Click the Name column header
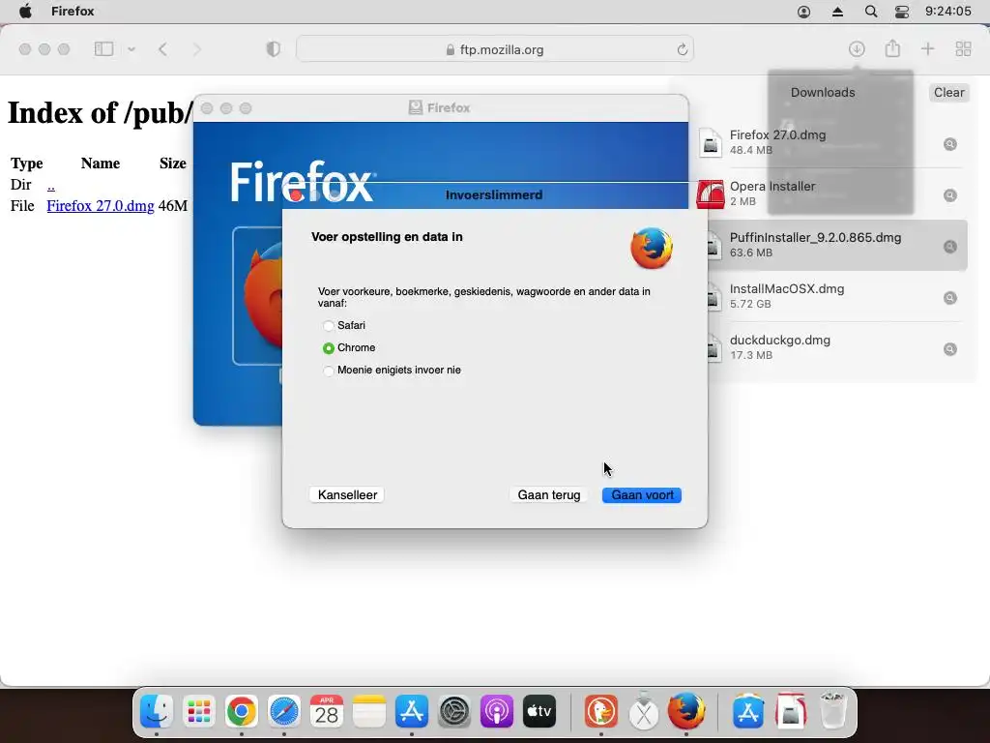Image resolution: width=990 pixels, height=743 pixels. click(101, 163)
